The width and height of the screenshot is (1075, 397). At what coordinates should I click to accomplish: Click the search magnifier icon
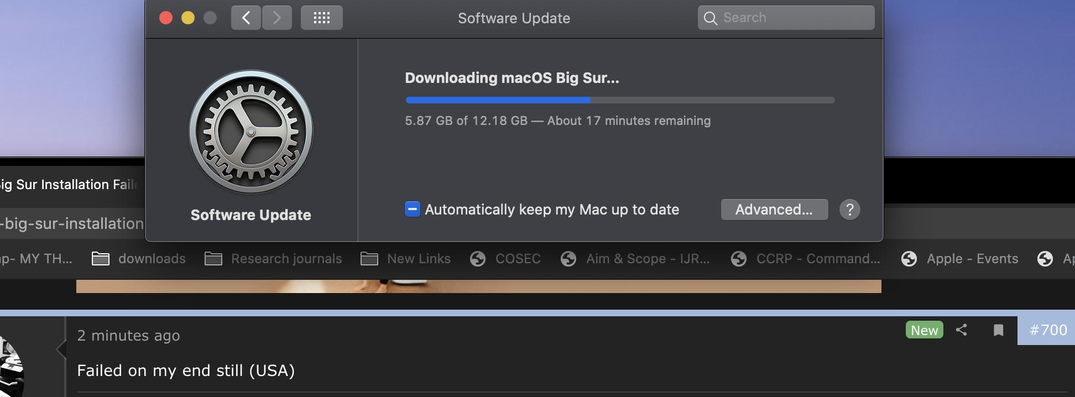710,18
